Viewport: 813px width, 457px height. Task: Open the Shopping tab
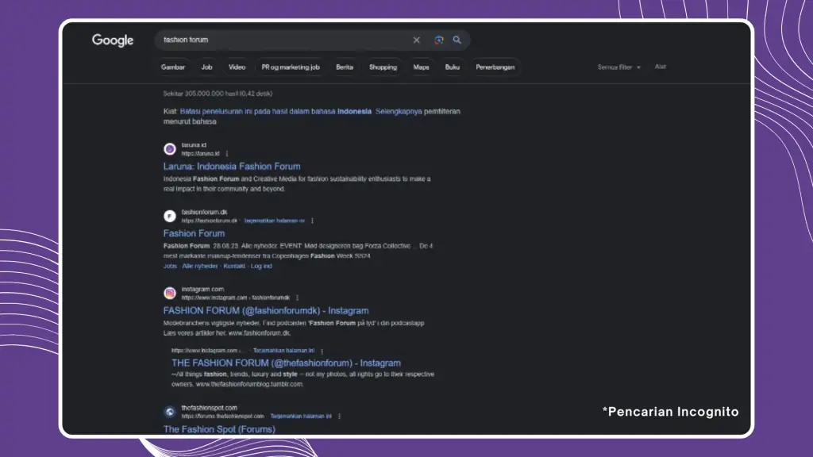383,67
